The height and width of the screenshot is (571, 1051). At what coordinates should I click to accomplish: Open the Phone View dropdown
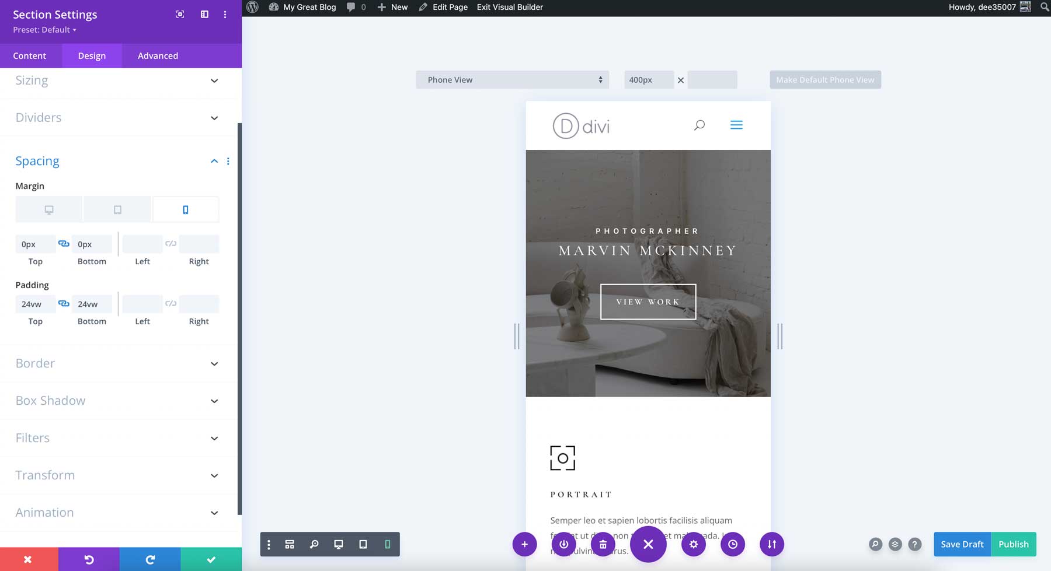point(513,79)
